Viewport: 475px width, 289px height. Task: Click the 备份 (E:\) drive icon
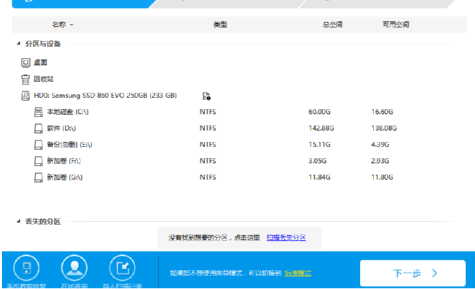pos(38,144)
